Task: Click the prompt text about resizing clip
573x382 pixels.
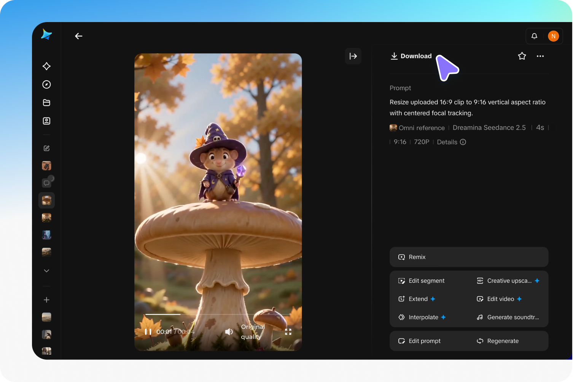Action: coord(468,108)
